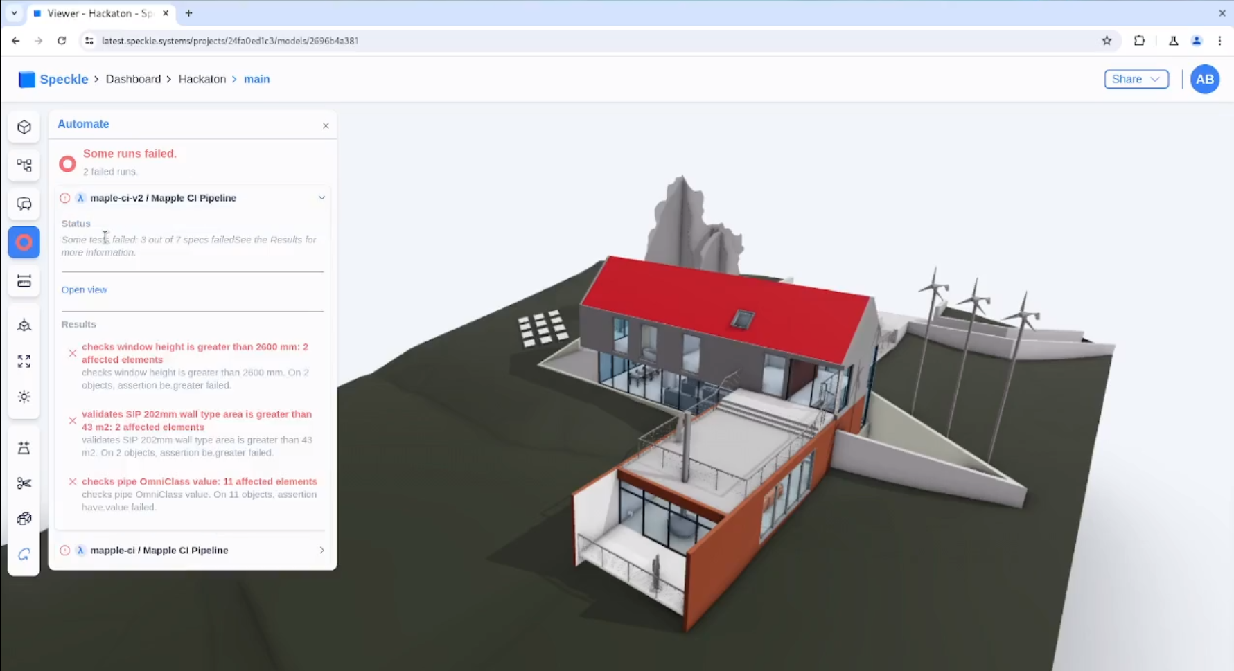Open the Views camera icon

24,325
